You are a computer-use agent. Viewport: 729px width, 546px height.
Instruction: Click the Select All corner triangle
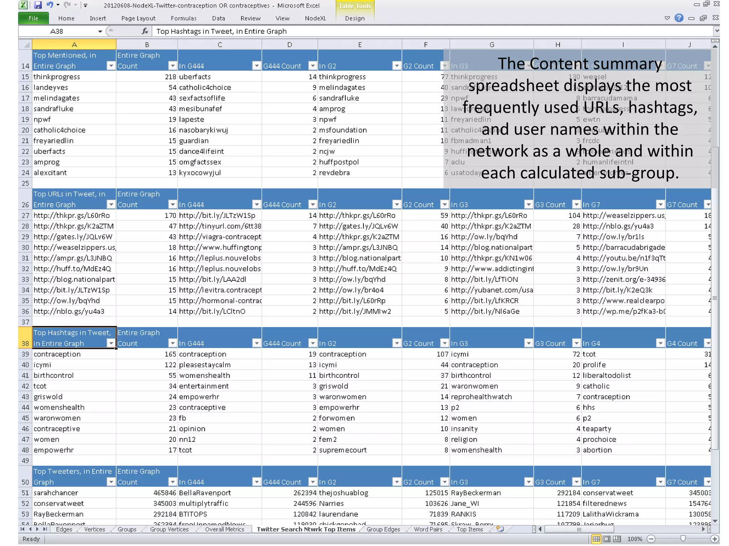pyautogui.click(x=26, y=45)
